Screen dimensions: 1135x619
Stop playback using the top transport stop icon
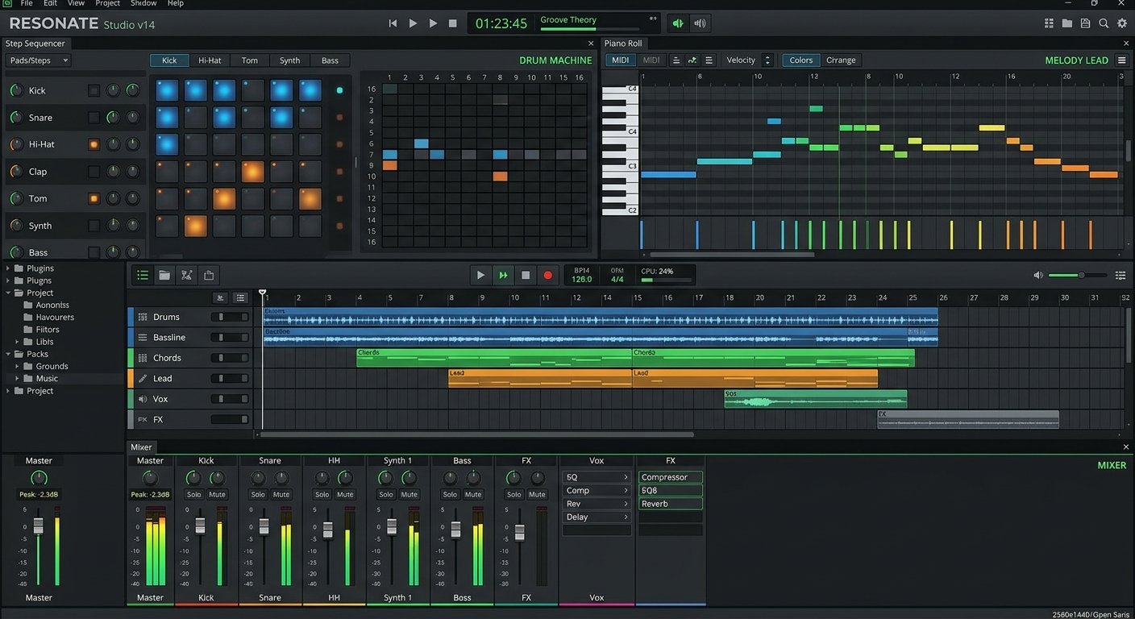pyautogui.click(x=452, y=23)
